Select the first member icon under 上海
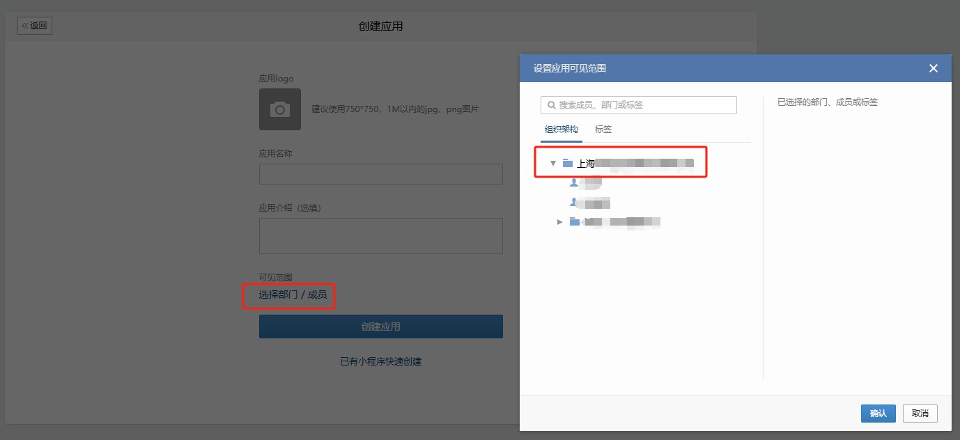 tap(574, 182)
